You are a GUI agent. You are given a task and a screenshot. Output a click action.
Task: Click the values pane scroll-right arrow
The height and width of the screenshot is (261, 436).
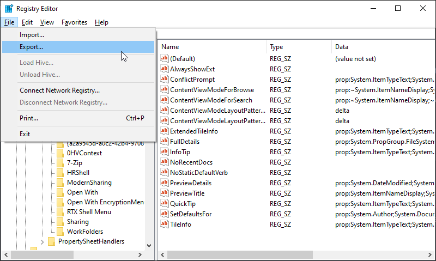point(430,254)
